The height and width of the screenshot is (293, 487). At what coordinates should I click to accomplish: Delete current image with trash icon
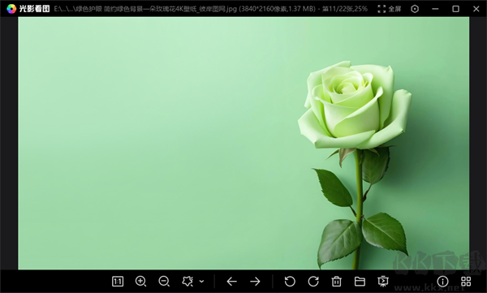coord(336,282)
